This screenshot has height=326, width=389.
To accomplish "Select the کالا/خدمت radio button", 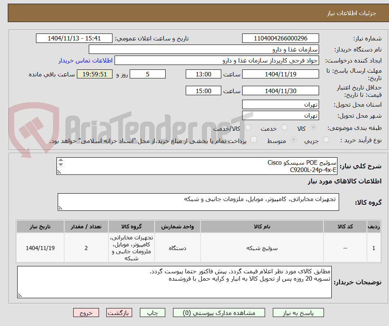I will [x=248, y=127].
